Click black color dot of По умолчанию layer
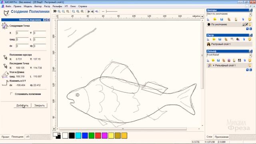The width and height of the screenshot is (256, 144). (209, 24)
